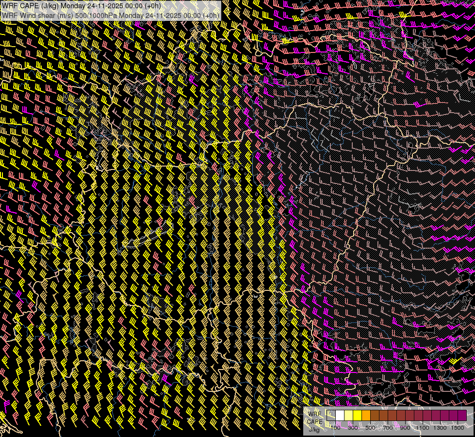The width and height of the screenshot is (475, 437).
Task: Click the first brown swatch after orange
Action: [375, 415]
